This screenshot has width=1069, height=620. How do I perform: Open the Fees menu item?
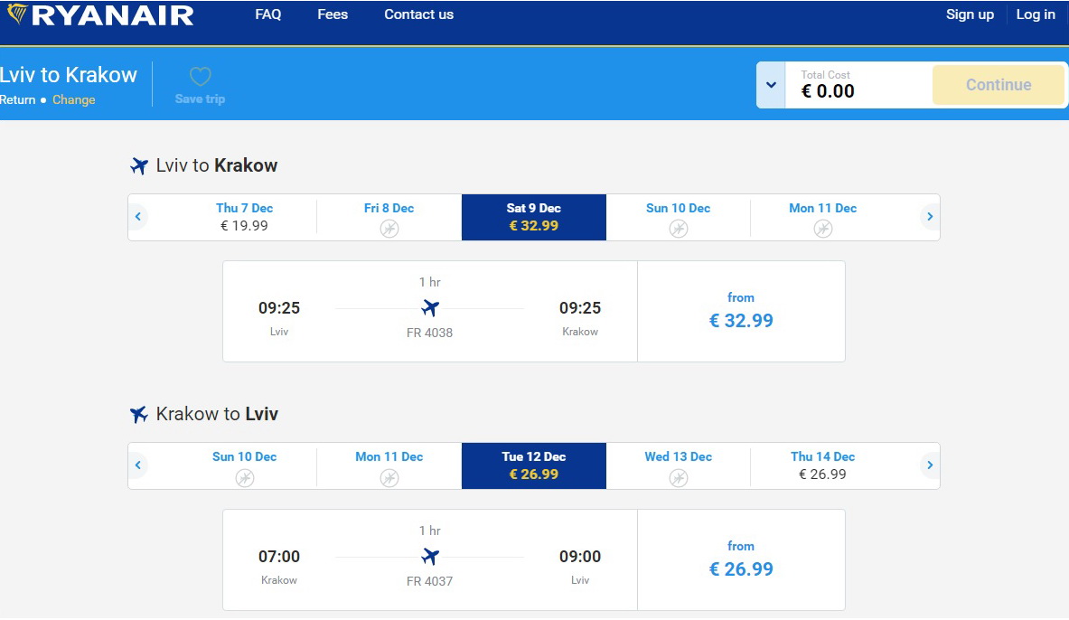333,14
